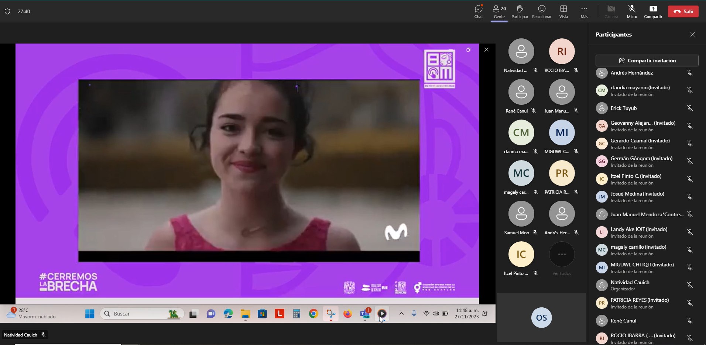Viewport: 706px width, 345px height.
Task: Close the Participantes panel
Action: click(693, 34)
